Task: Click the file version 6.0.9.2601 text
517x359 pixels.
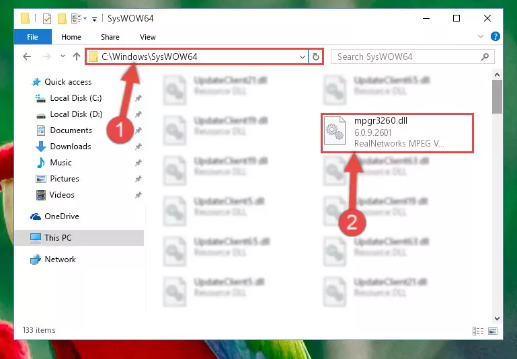Action: [x=373, y=132]
